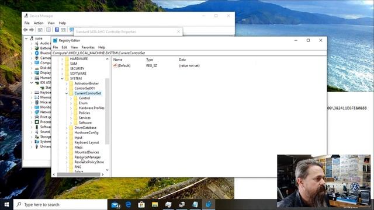Expand the Enum subkey
This screenshot has width=374, height=210.
[71, 103]
